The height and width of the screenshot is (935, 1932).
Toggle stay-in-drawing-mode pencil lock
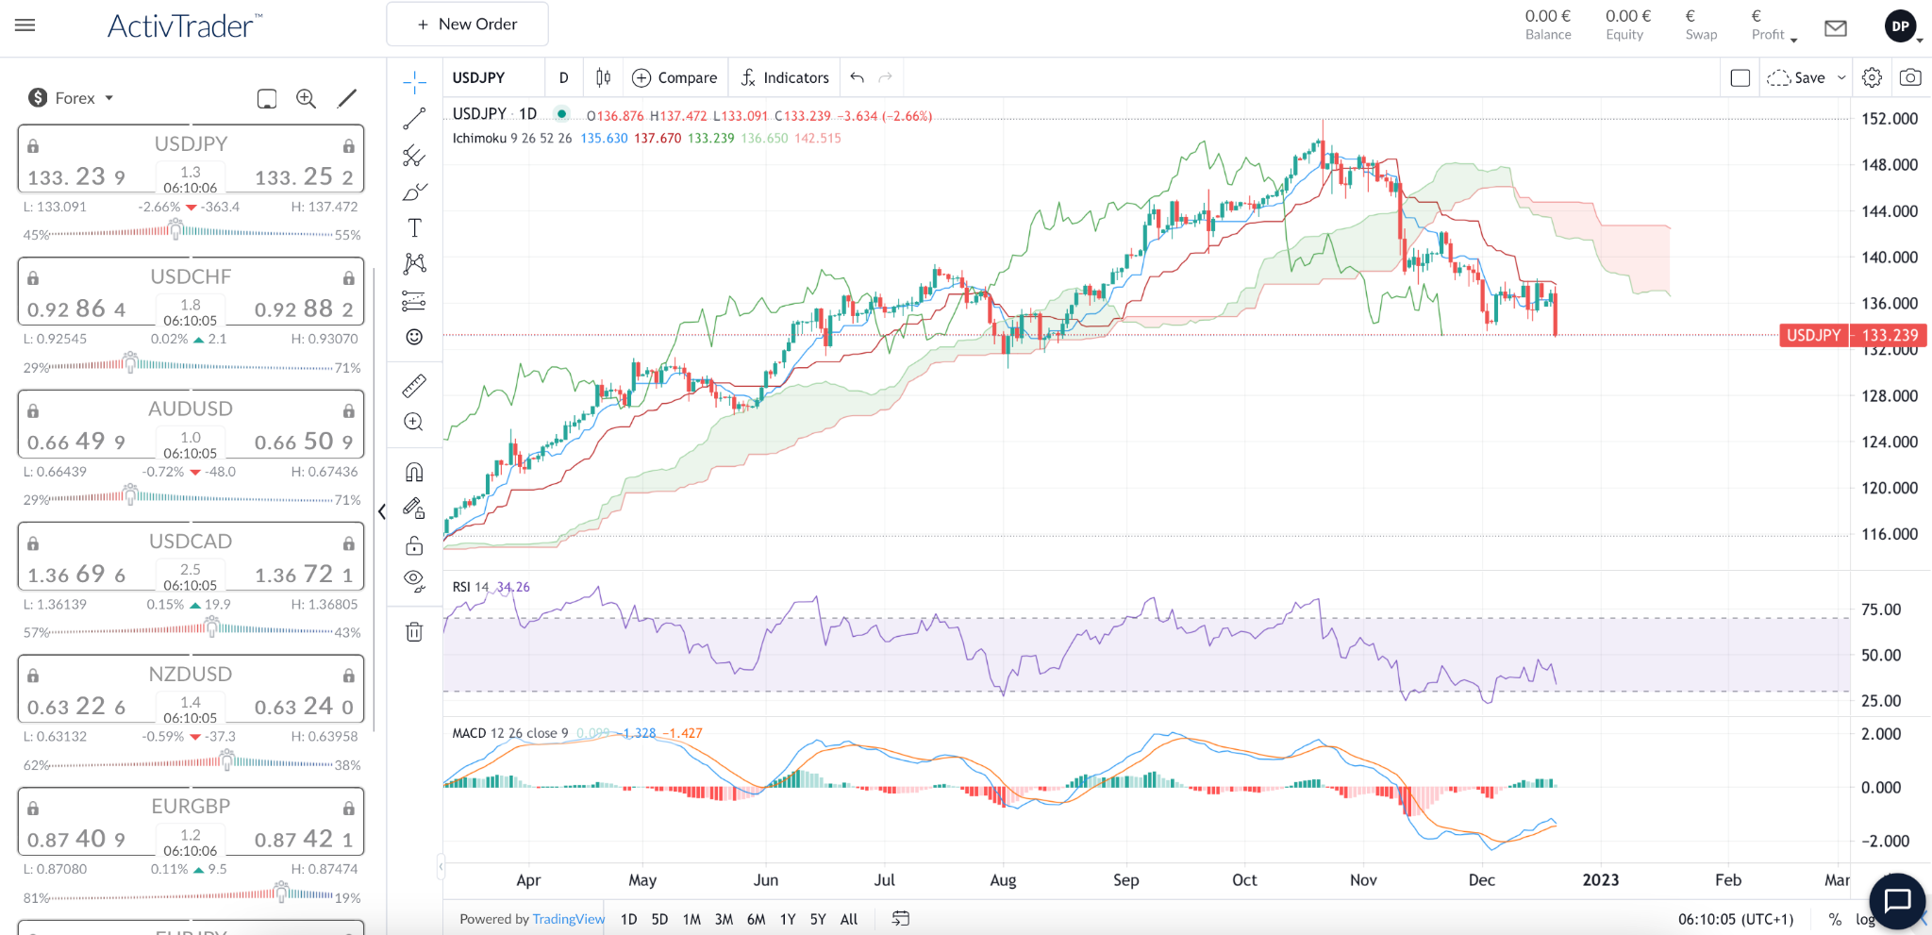414,509
